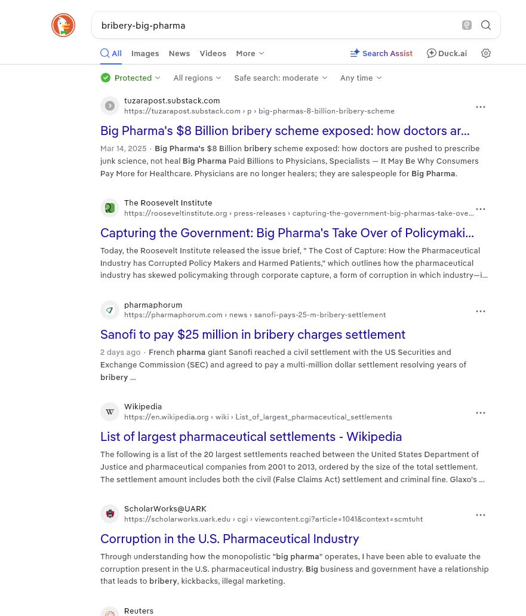526x616 pixels.
Task: Open more options for the Wikipedia result
Action: (481, 413)
